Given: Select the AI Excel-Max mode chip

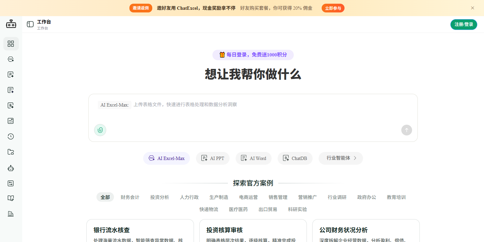Looking at the screenshot, I should [166, 158].
